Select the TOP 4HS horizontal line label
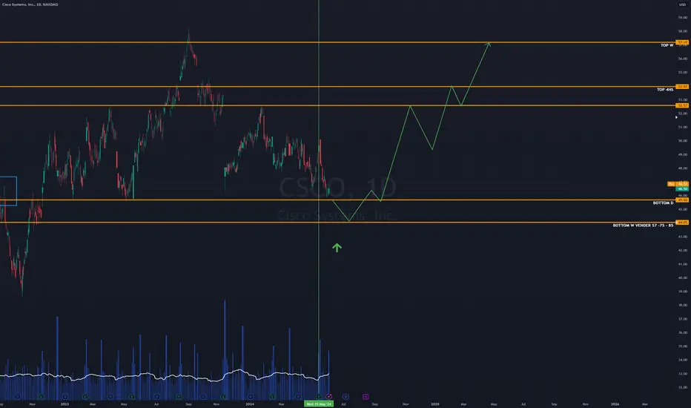Viewport: 691px width, 408px height. coord(665,90)
